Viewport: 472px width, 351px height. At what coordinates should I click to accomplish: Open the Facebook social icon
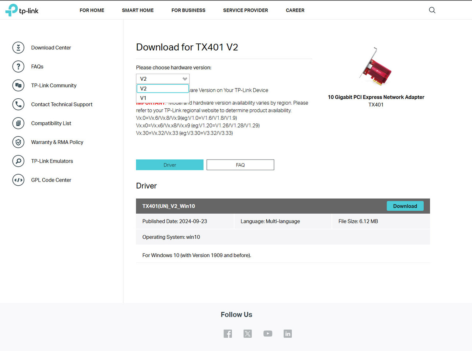pyautogui.click(x=228, y=334)
